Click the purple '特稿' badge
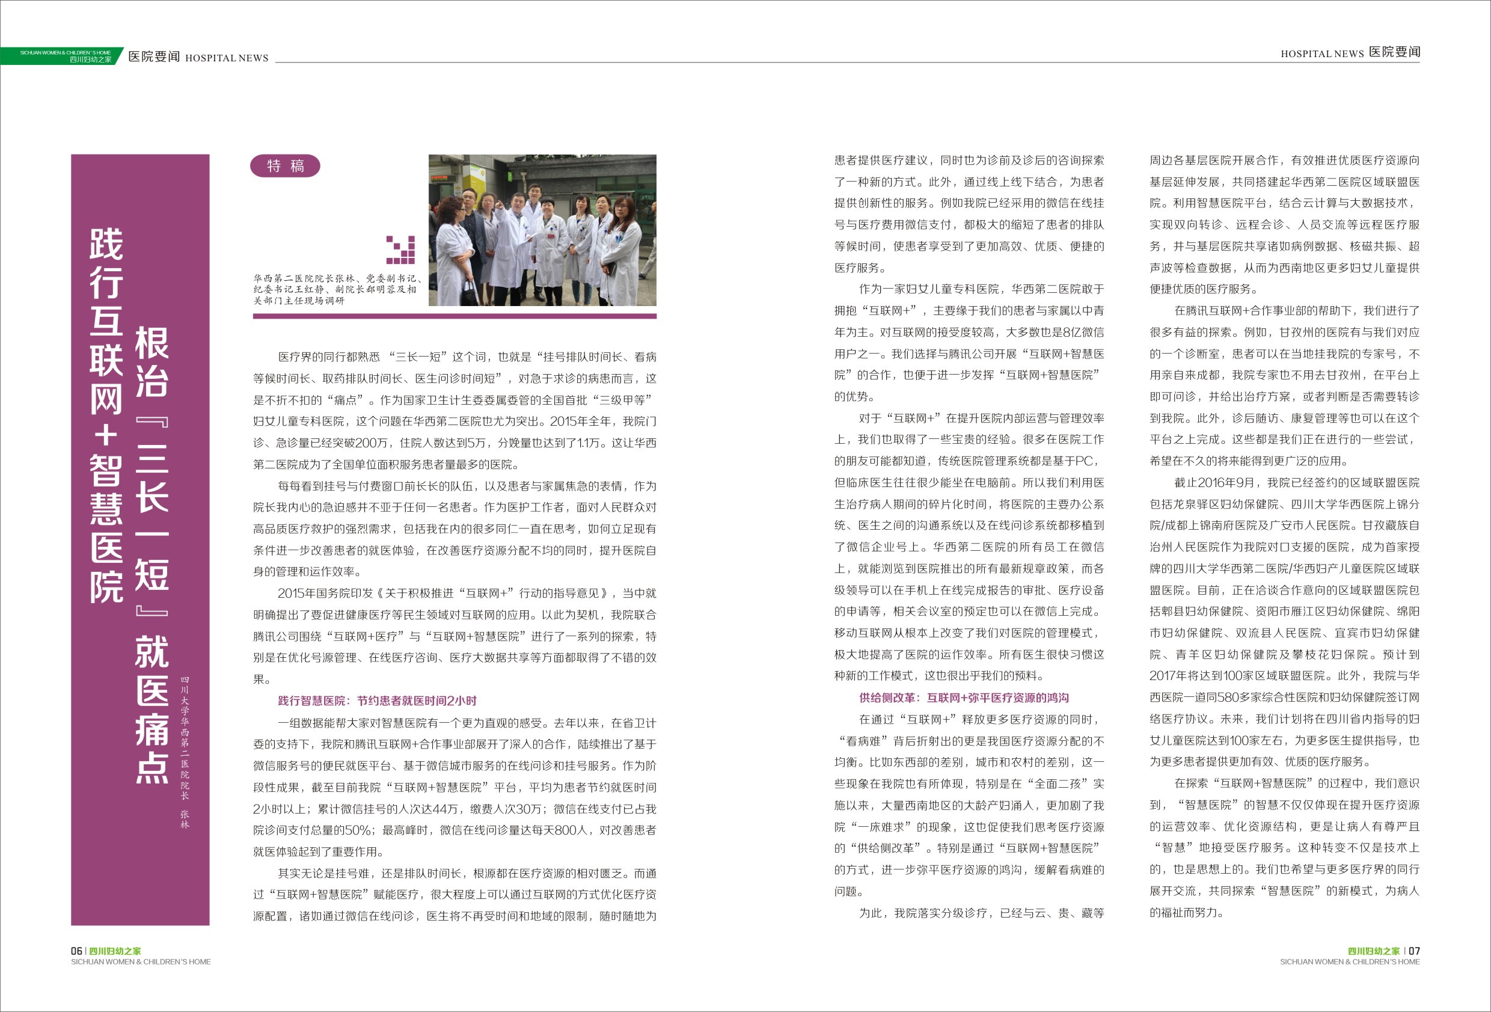Image resolution: width=1491 pixels, height=1012 pixels. (x=285, y=166)
